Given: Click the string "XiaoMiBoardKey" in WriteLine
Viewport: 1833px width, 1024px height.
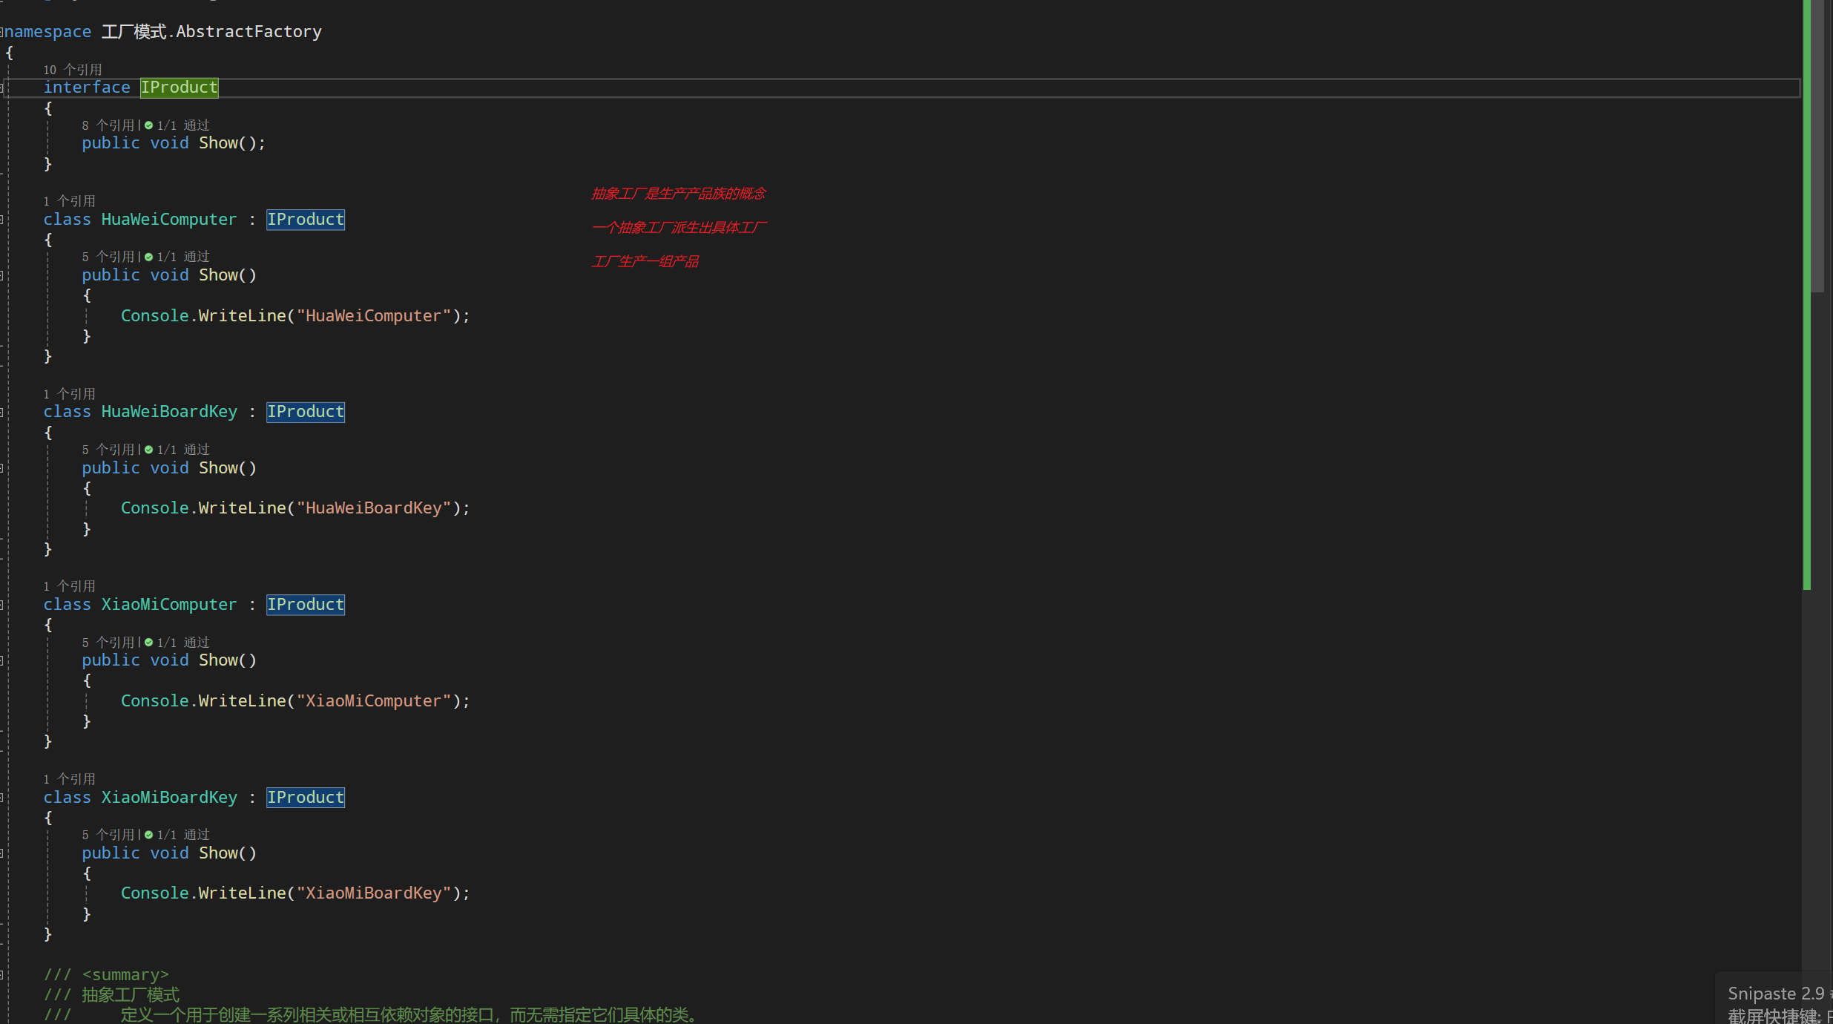Looking at the screenshot, I should pyautogui.click(x=374, y=893).
